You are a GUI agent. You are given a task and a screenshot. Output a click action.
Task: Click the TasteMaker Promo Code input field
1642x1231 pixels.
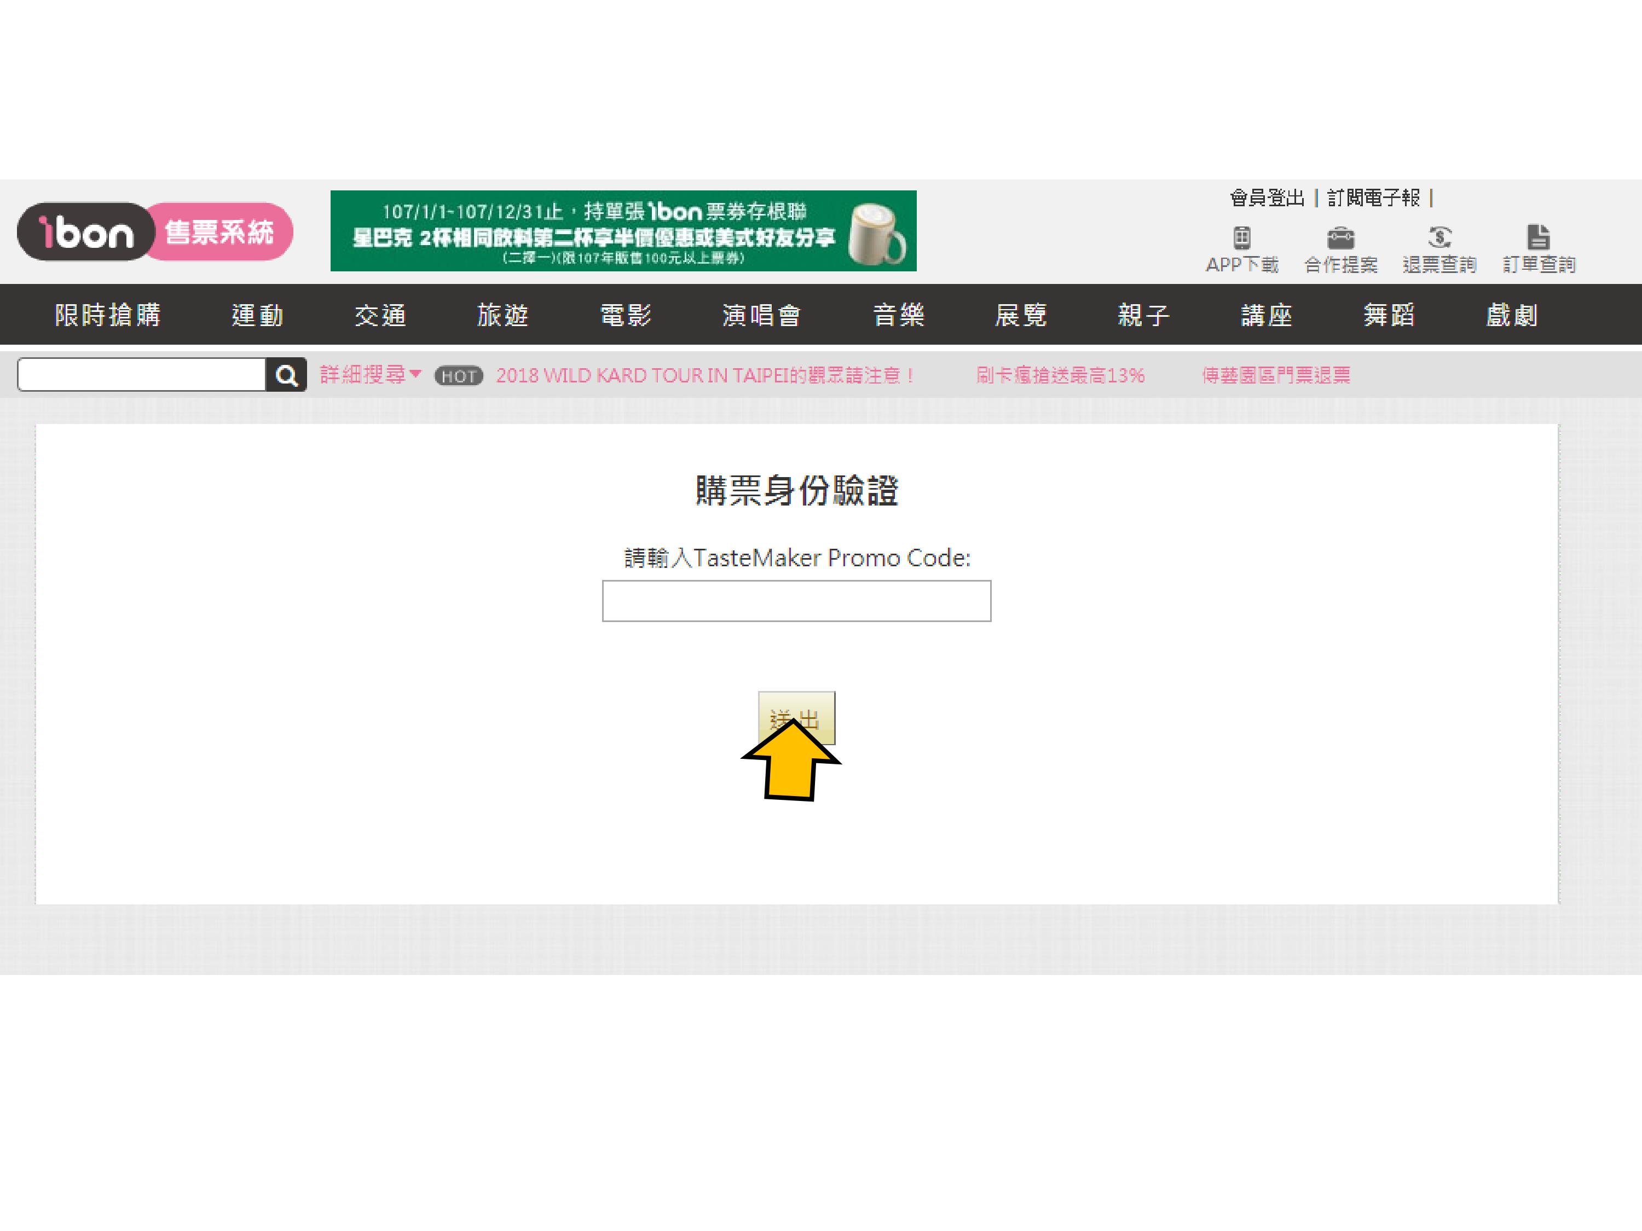click(796, 601)
